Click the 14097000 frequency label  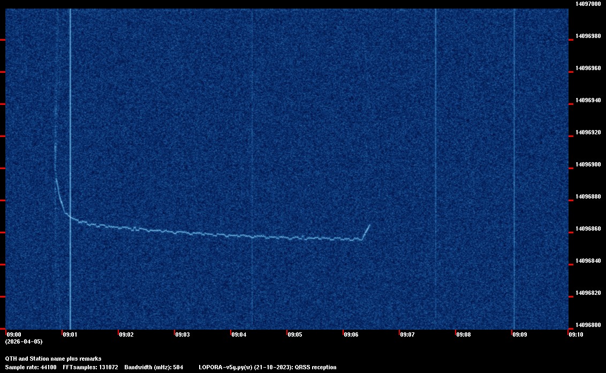click(x=588, y=4)
